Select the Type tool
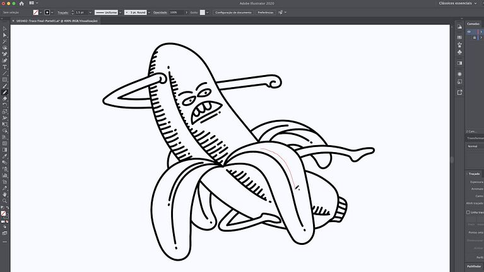 (x=4, y=67)
